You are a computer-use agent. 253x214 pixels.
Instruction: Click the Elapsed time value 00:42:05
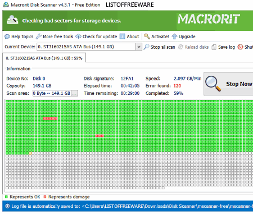pos(130,86)
